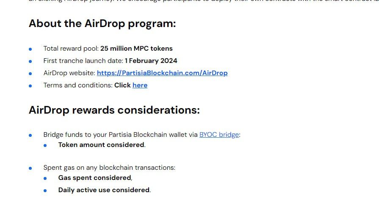Click the bold "1 February 2024" date

[151, 61]
